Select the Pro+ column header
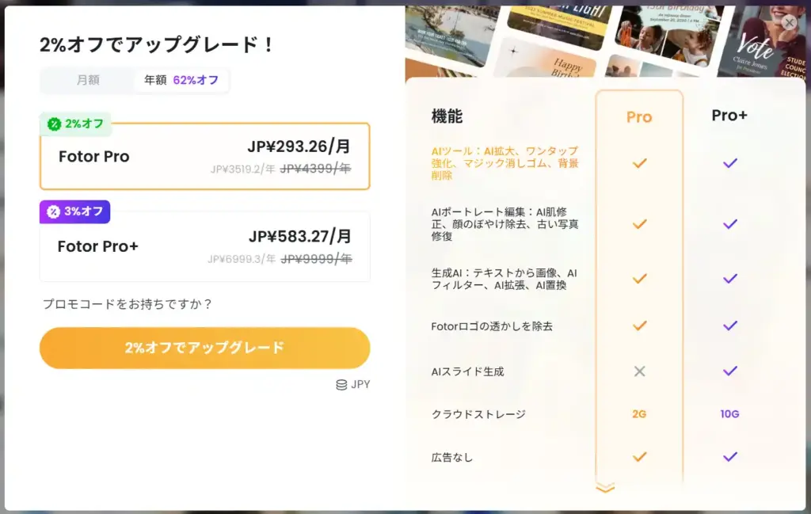Screen dimensions: 811x514 click(729, 116)
